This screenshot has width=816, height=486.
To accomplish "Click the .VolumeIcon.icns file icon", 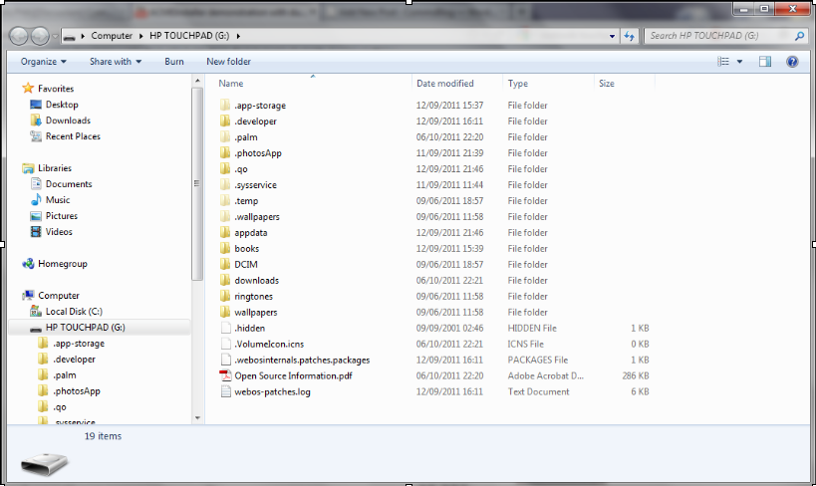I will coord(225,344).
